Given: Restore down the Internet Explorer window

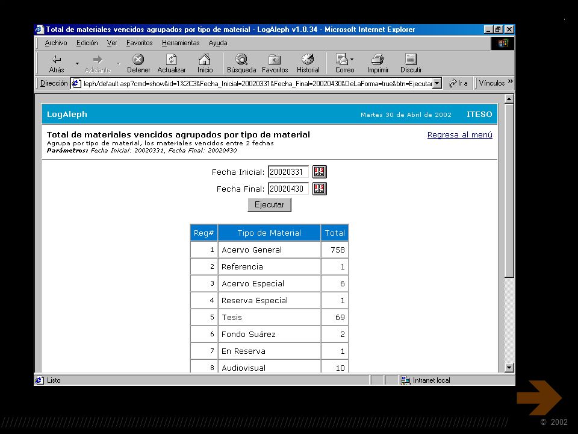Looking at the screenshot, I should [498, 30].
